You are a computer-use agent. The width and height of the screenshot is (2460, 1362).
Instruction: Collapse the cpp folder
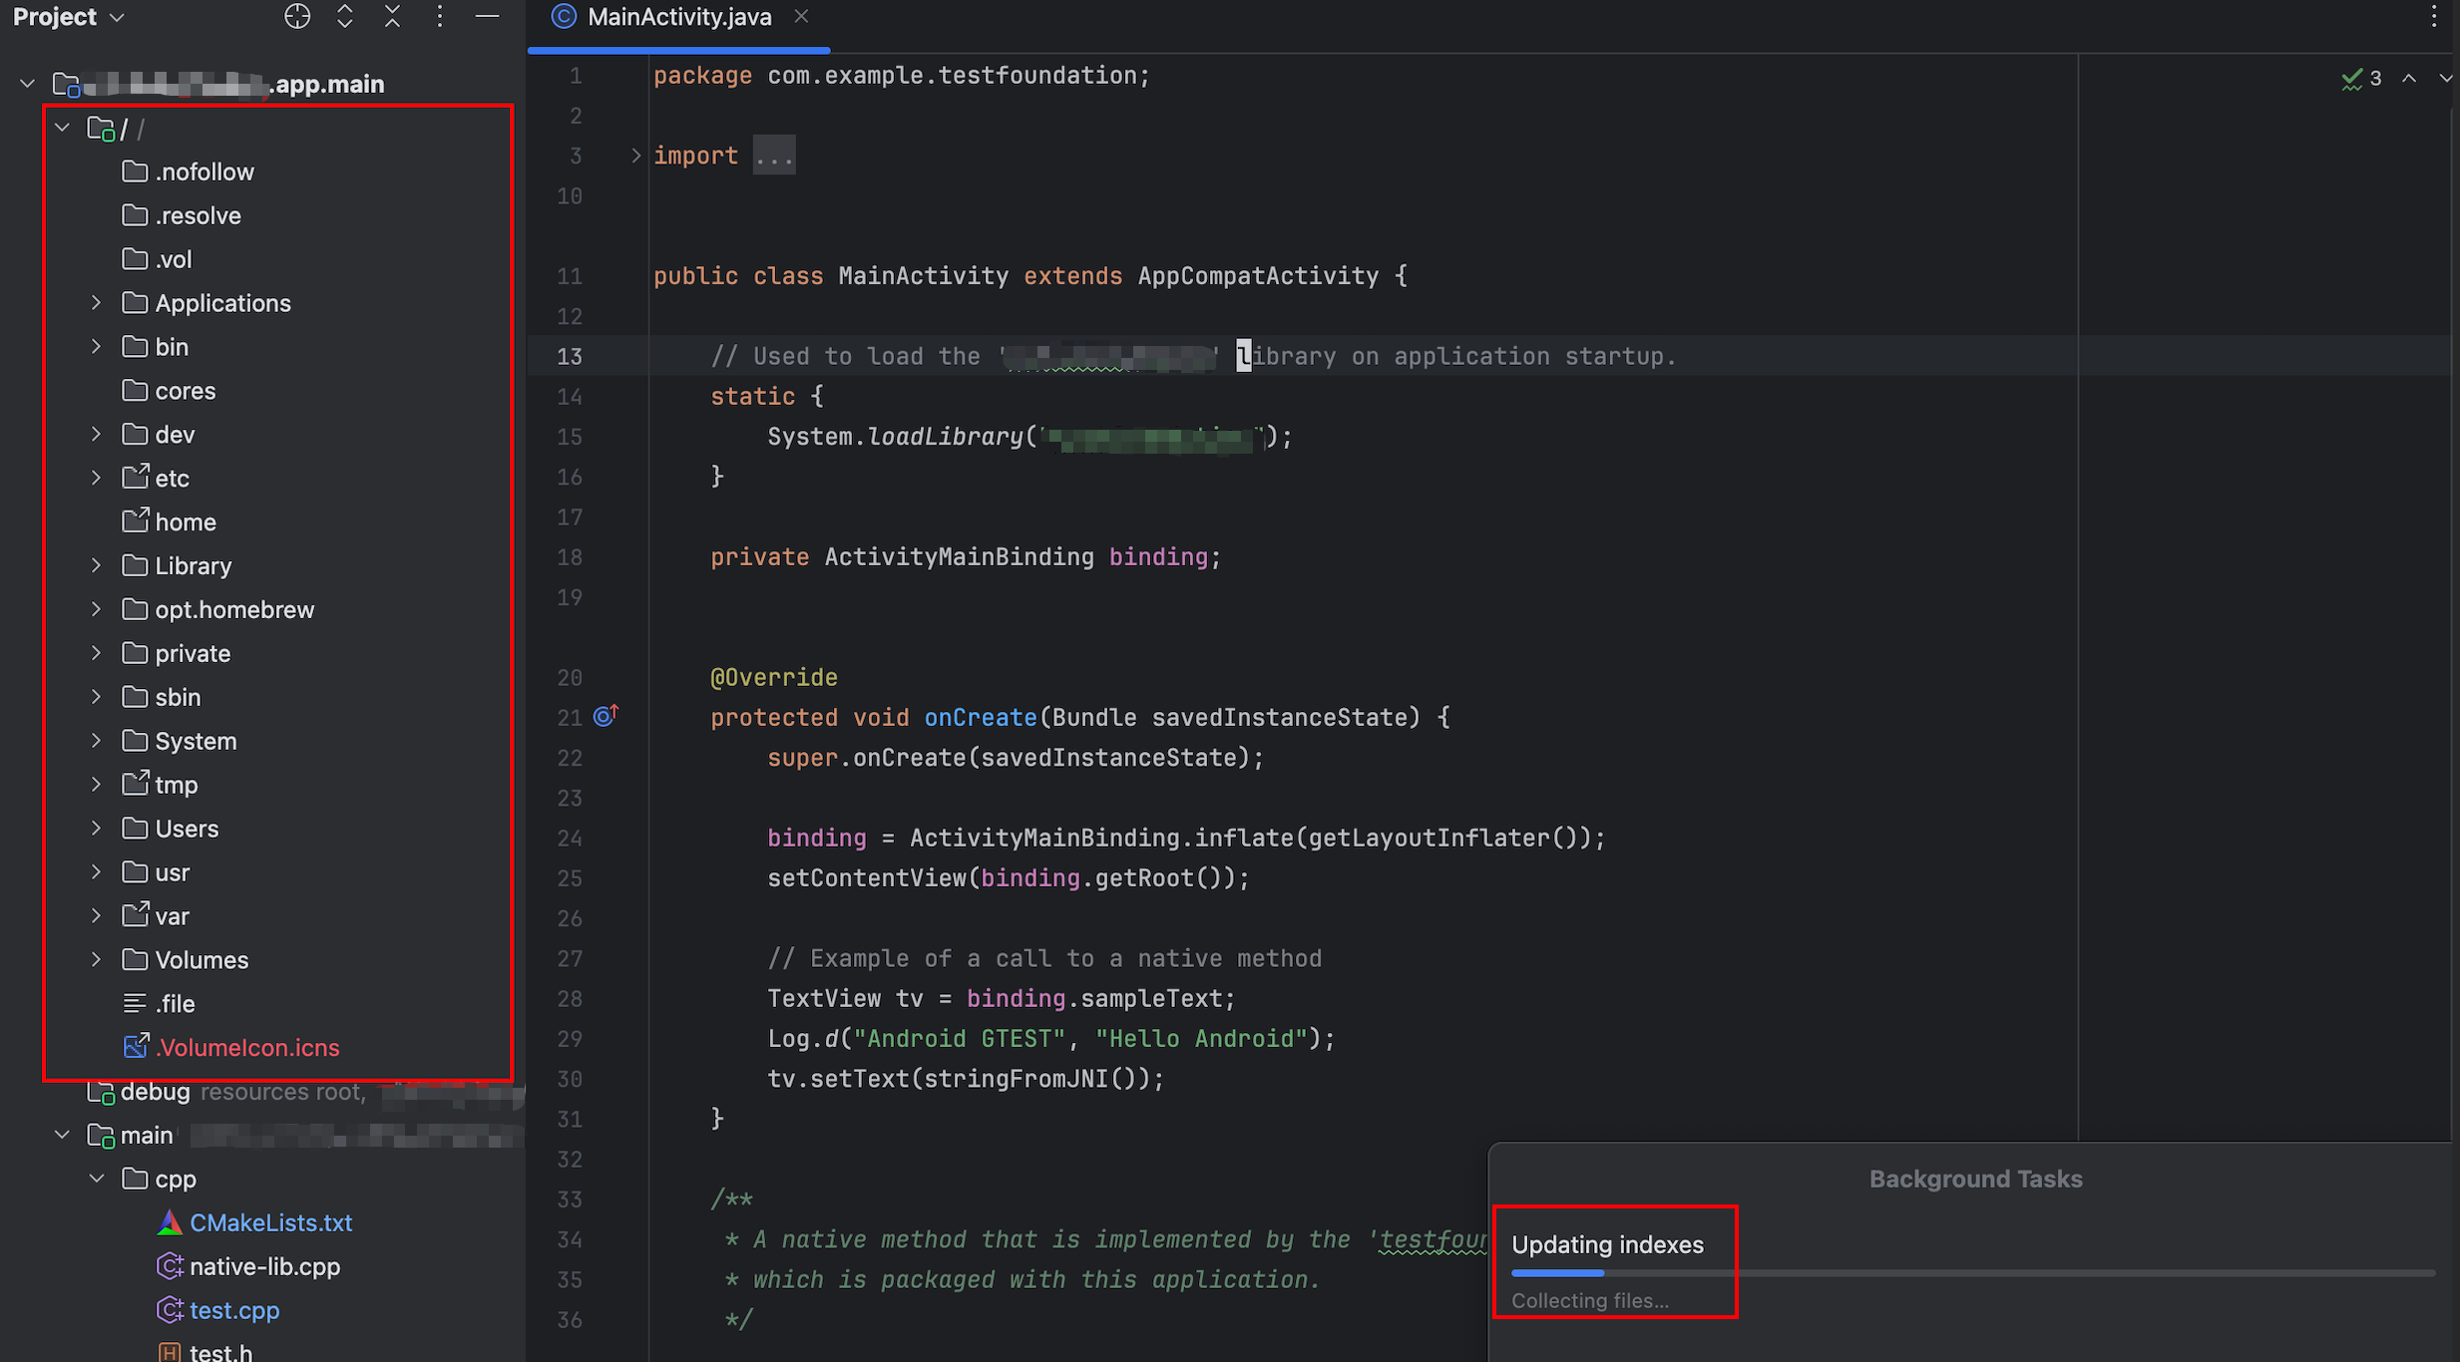tap(97, 1179)
